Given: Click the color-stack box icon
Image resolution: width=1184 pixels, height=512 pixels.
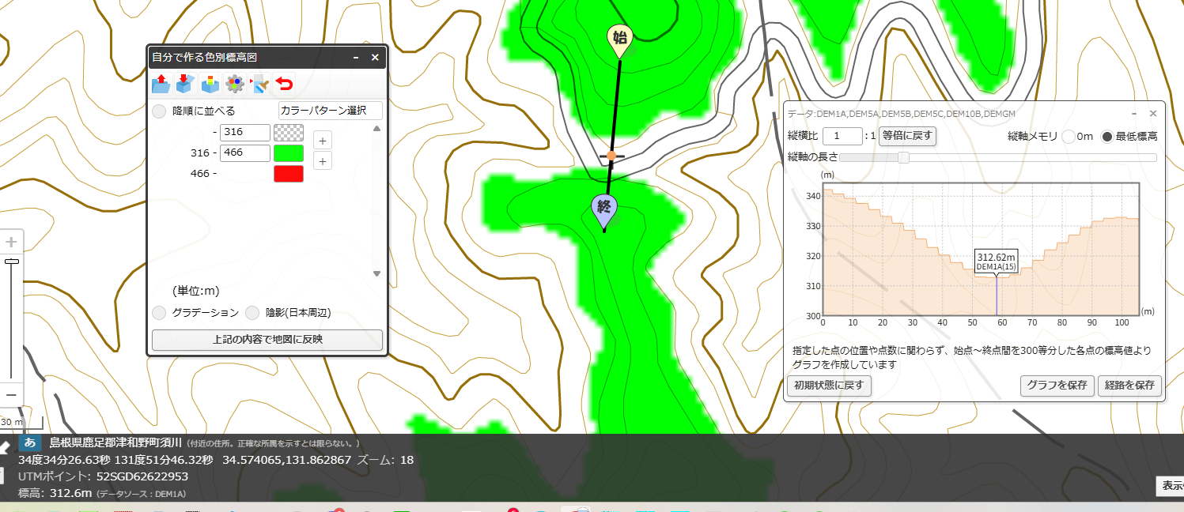Looking at the screenshot, I should (210, 83).
